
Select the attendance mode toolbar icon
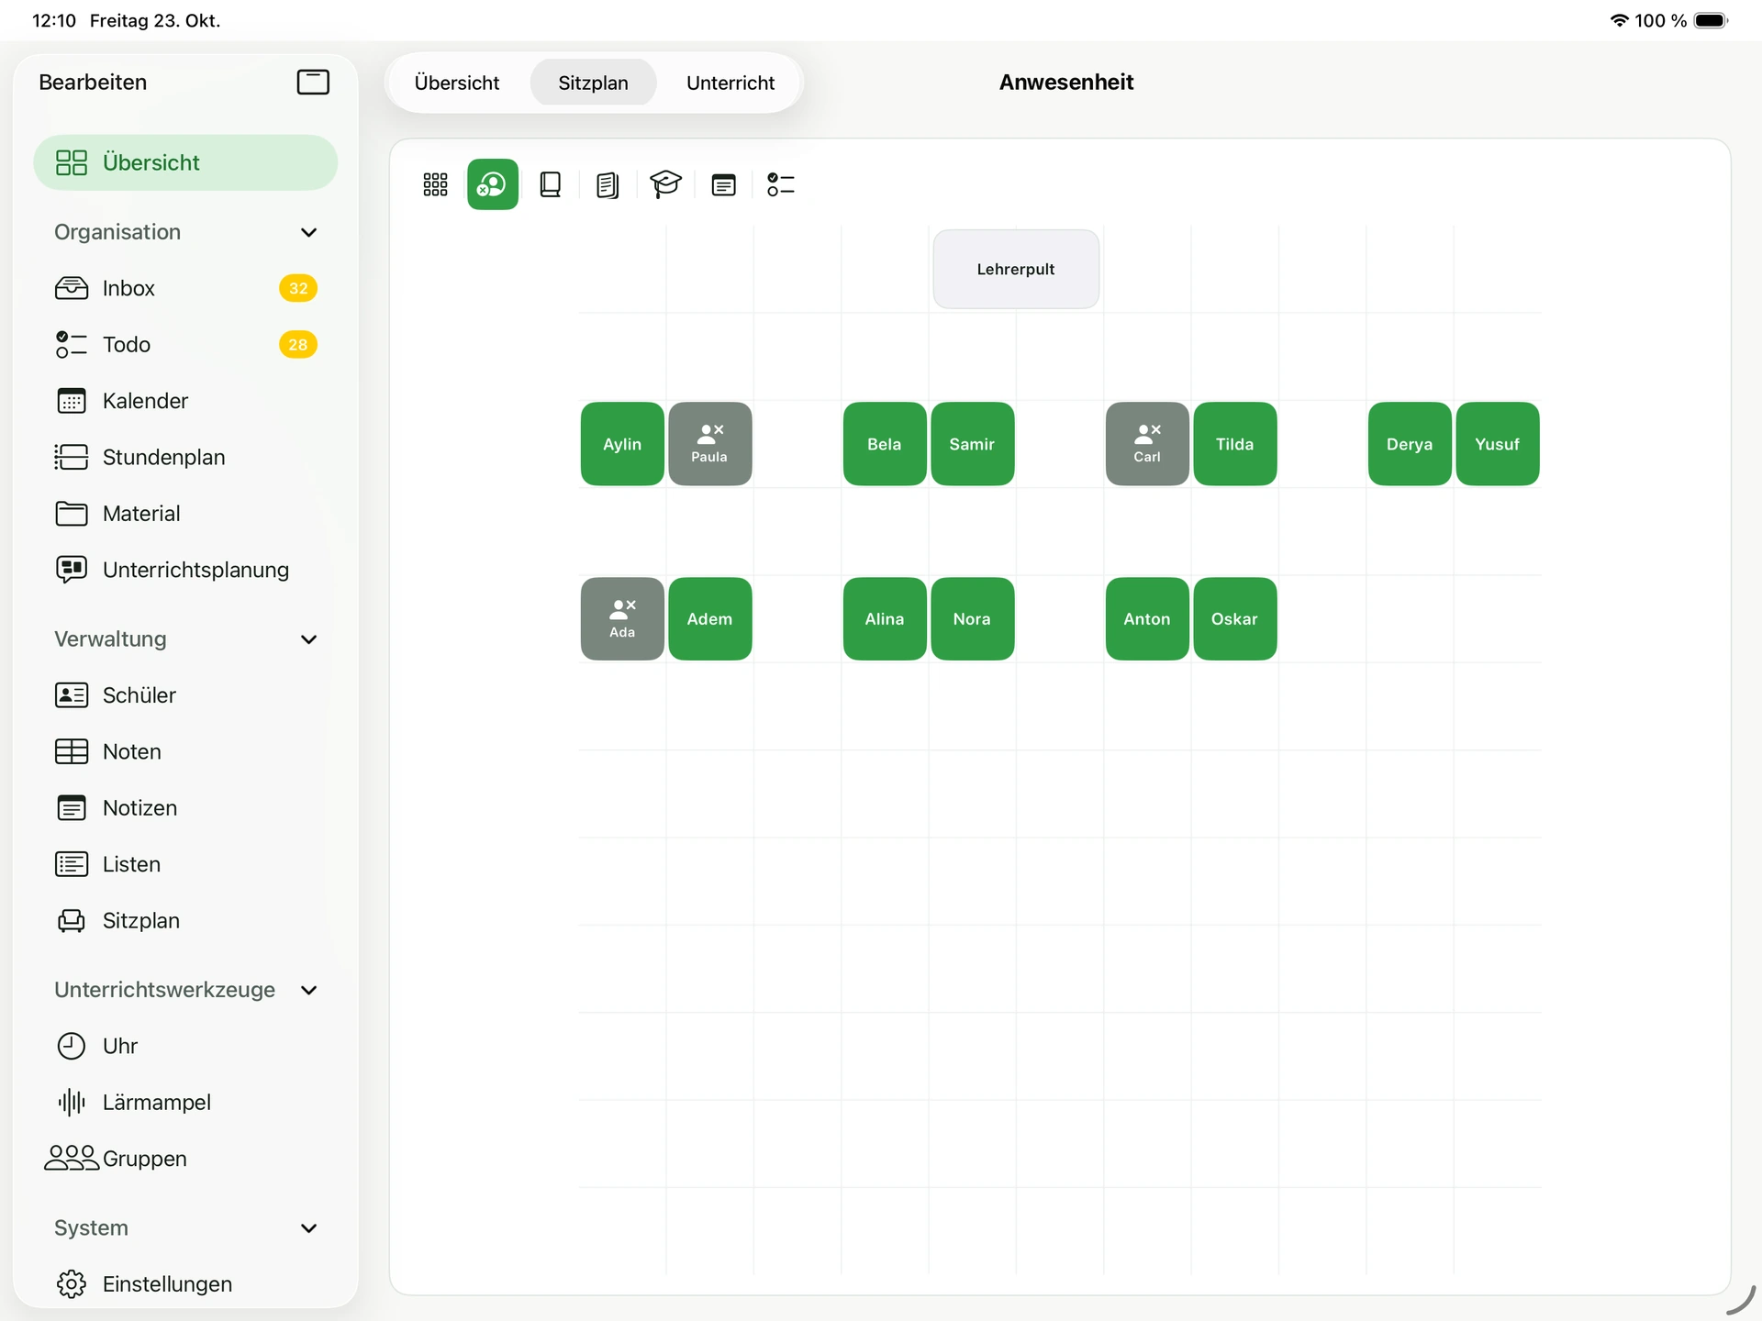(493, 184)
